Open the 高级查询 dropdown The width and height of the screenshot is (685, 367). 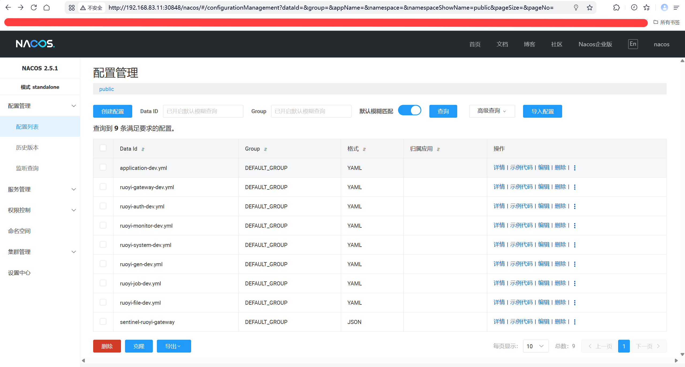click(x=492, y=111)
